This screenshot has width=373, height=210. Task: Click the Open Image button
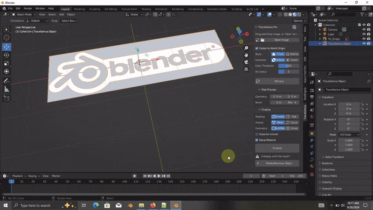pos(282,40)
